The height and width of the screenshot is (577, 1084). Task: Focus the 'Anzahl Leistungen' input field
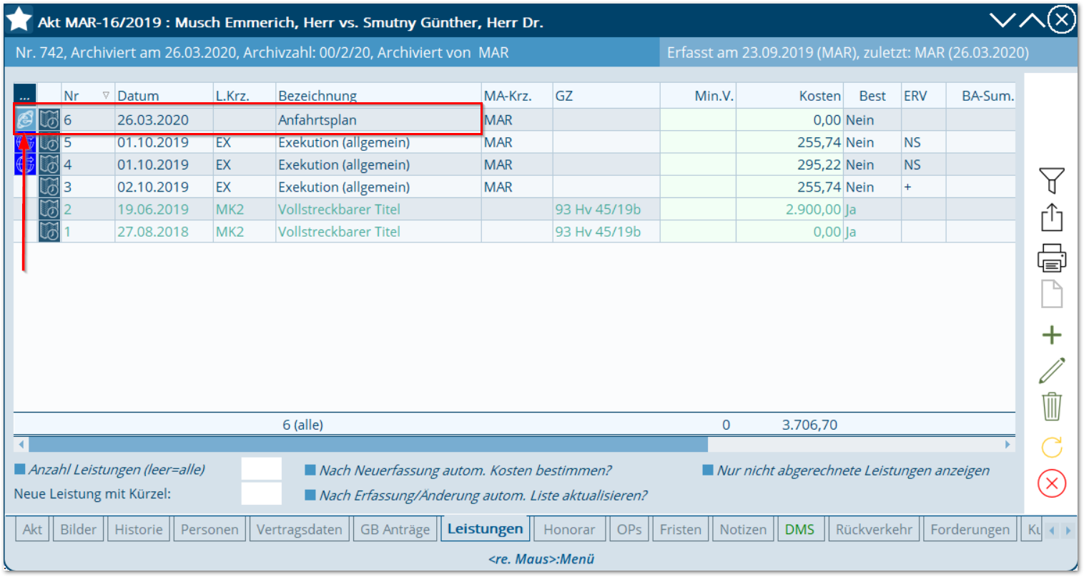click(261, 470)
